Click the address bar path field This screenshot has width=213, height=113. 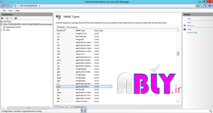(x=104, y=6)
